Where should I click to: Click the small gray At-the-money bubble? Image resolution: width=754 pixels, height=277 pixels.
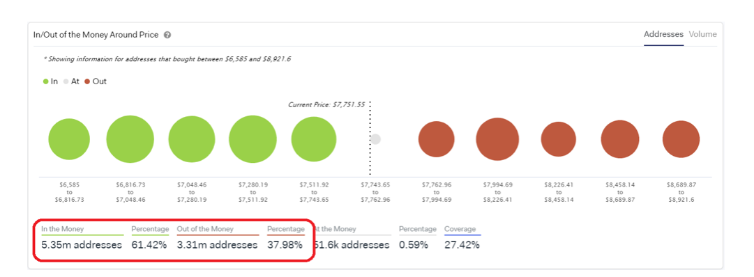pos(375,139)
